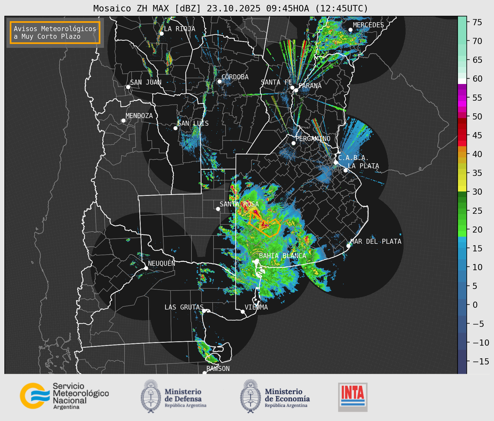Viewport: 494px width, 421px height.
Task: Click the Mosaico ZH MAX title text
Action: (x=230, y=8)
